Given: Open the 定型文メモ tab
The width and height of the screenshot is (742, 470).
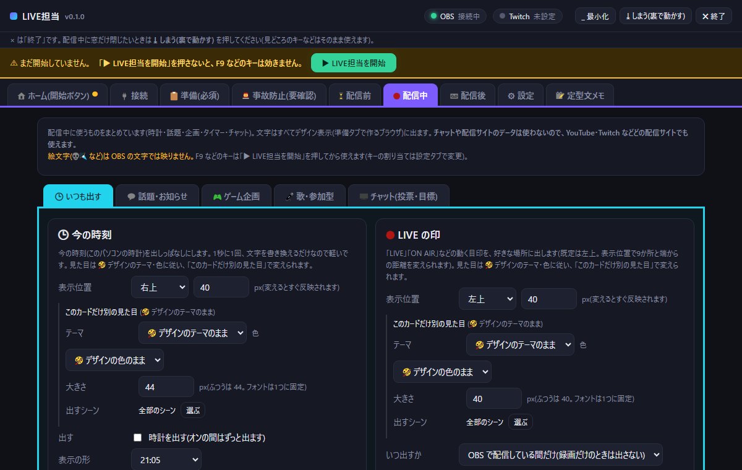Looking at the screenshot, I should (x=581, y=96).
